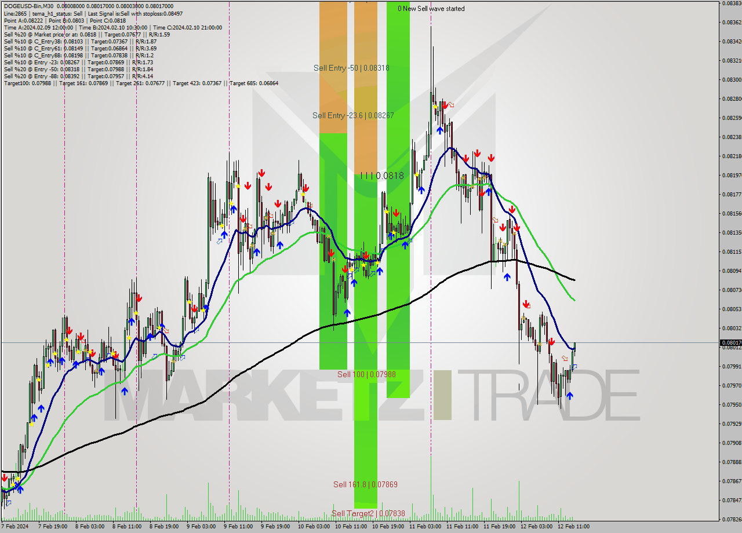Click the 0.08053 price scale label
The width and height of the screenshot is (742, 533).
(731, 309)
